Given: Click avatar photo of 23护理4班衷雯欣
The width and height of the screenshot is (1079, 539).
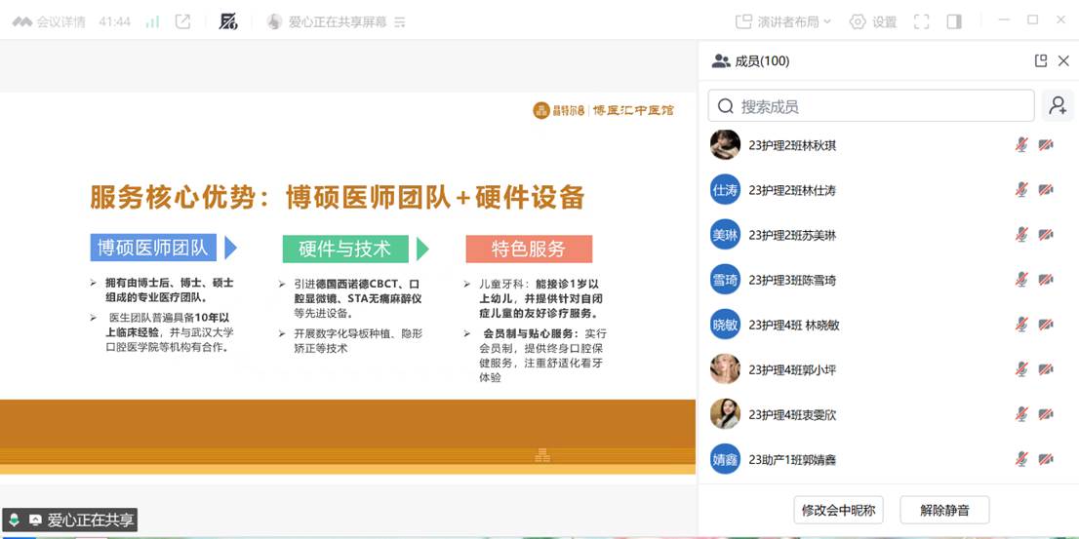Looking at the screenshot, I should point(725,414).
